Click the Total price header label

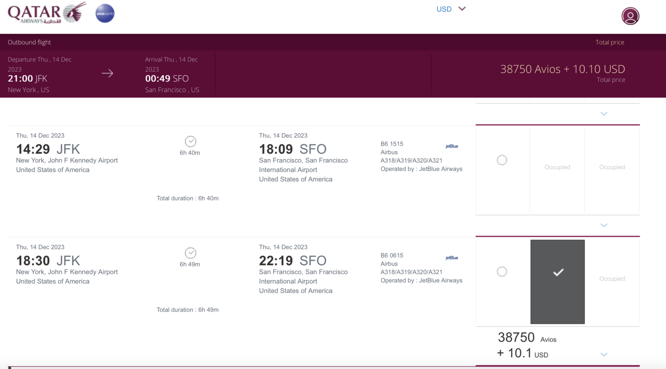pos(610,42)
